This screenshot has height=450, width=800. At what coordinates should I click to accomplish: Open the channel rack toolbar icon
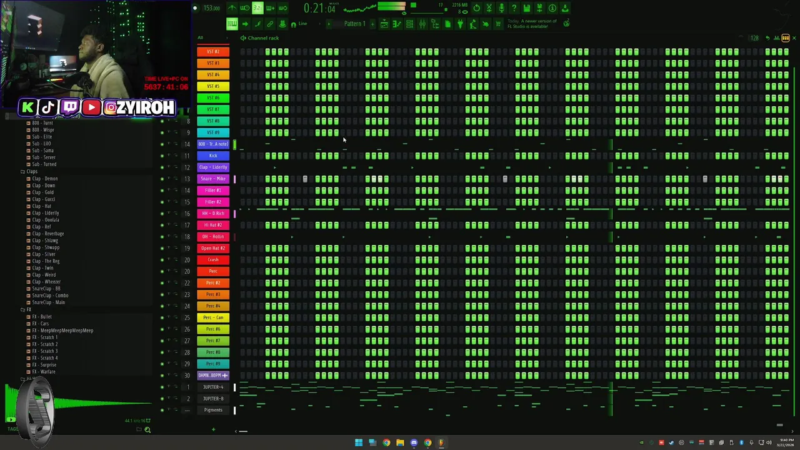tap(409, 24)
